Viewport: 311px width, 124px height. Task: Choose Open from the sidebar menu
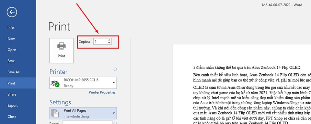(12, 50)
